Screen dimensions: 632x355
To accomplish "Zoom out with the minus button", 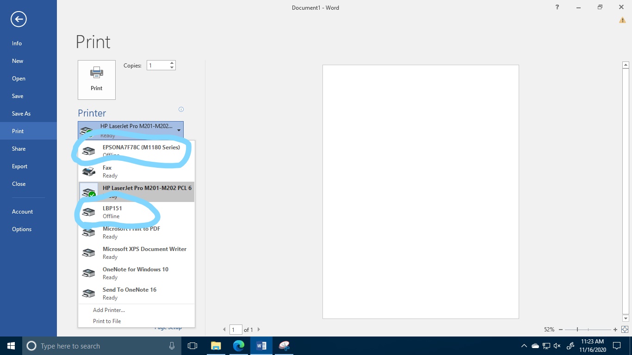I will coord(561,330).
